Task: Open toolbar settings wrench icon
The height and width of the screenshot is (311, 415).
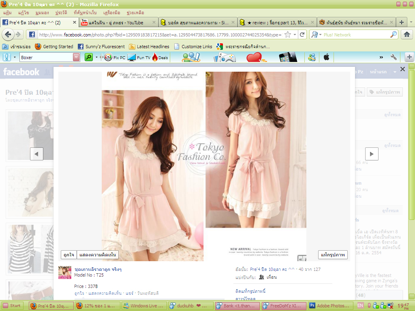Action: pyautogui.click(x=394, y=57)
